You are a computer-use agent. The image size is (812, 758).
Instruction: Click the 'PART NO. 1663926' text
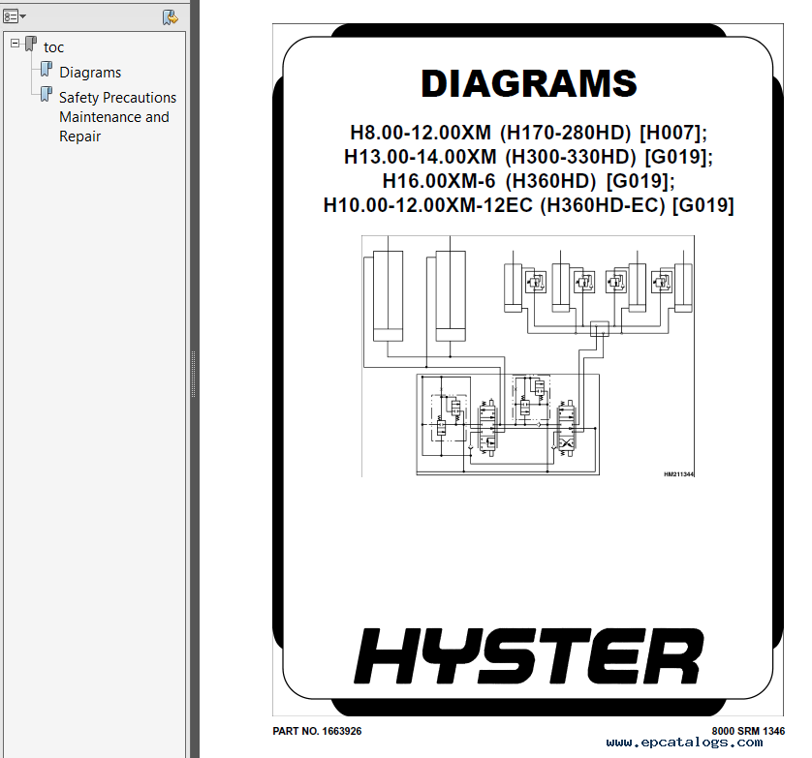(x=317, y=731)
